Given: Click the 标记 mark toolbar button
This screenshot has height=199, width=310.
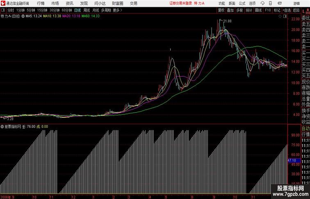Looking at the screenshot, I should coord(277,10).
